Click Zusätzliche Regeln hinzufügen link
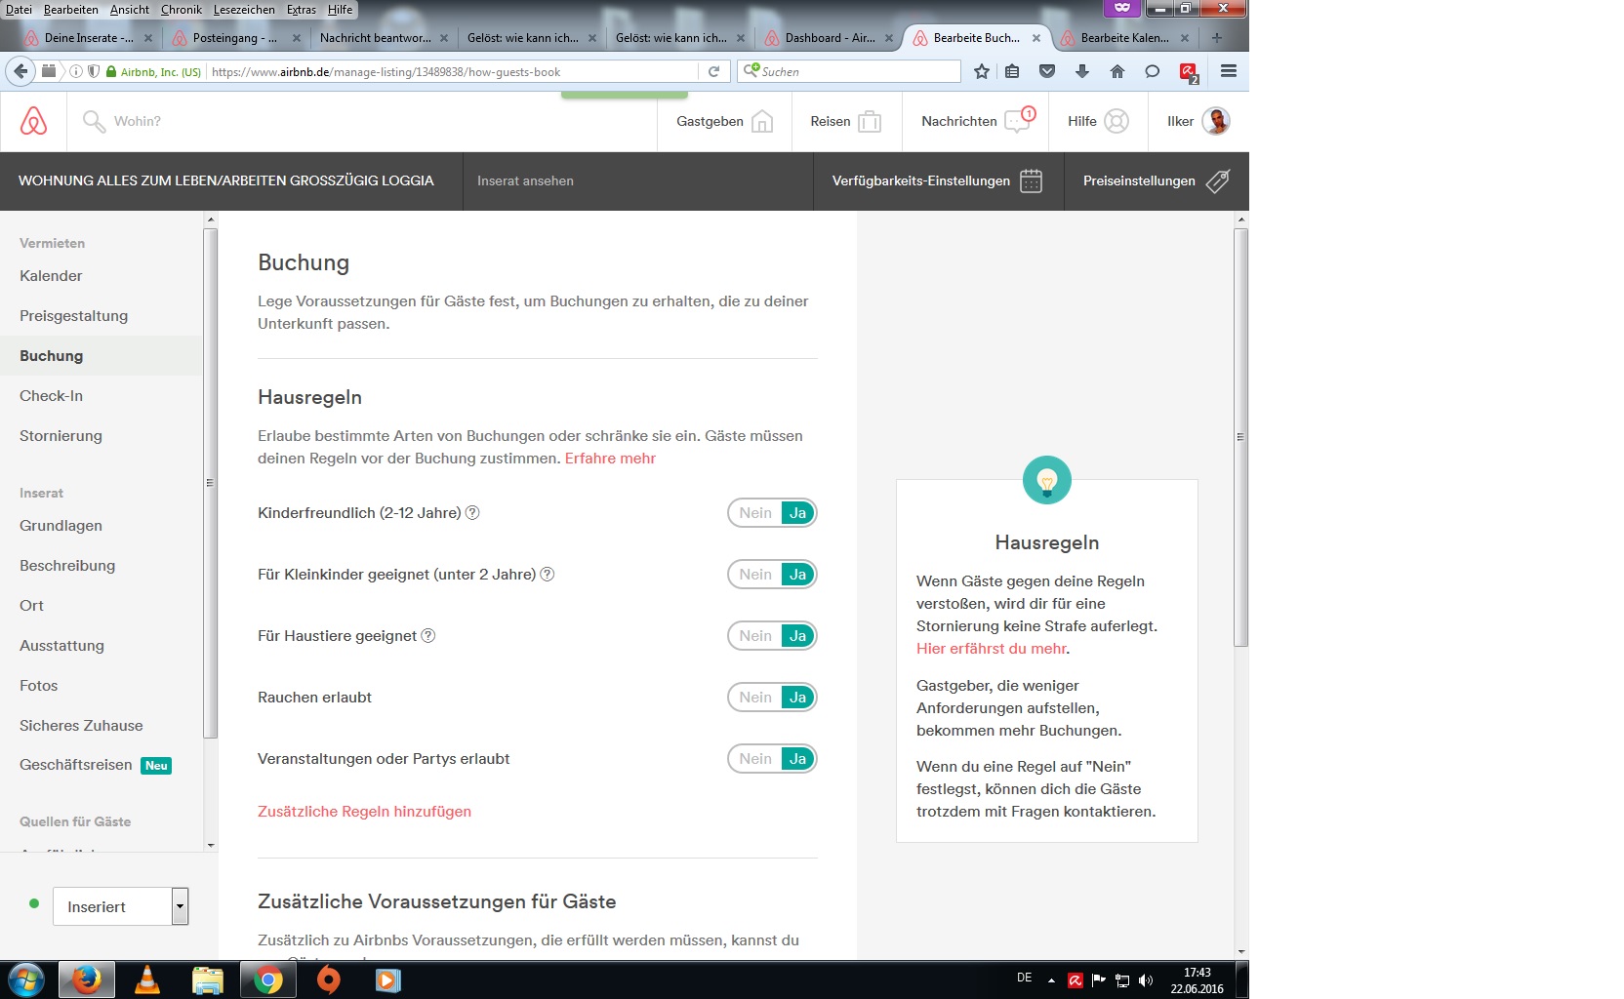 [364, 812]
